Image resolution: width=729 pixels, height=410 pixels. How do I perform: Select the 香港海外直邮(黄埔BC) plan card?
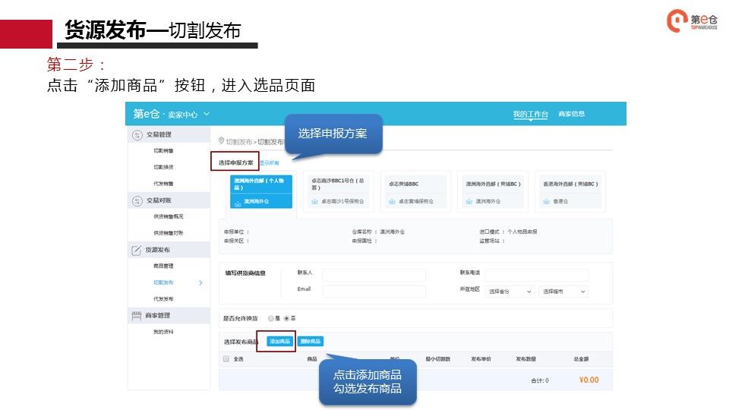(570, 191)
